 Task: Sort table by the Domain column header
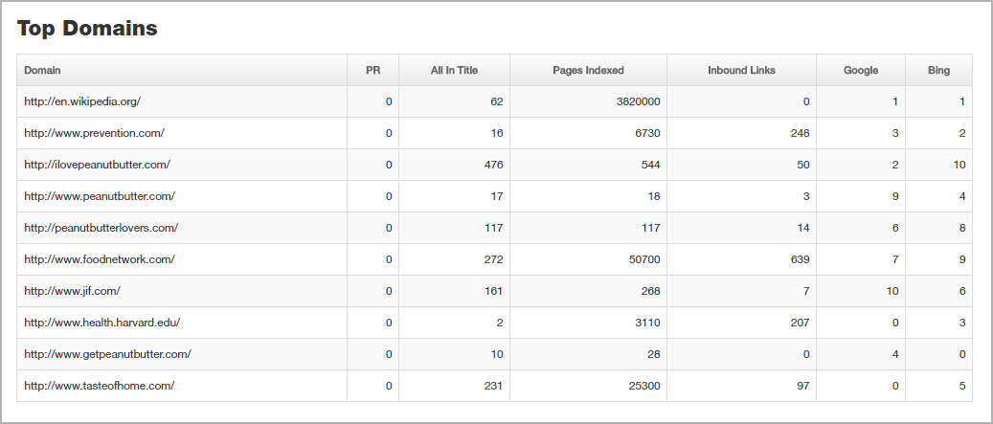pos(42,70)
